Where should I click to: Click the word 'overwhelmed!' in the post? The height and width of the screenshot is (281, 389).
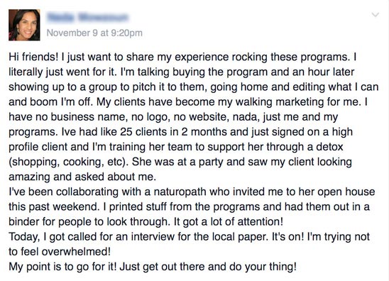coord(76,252)
